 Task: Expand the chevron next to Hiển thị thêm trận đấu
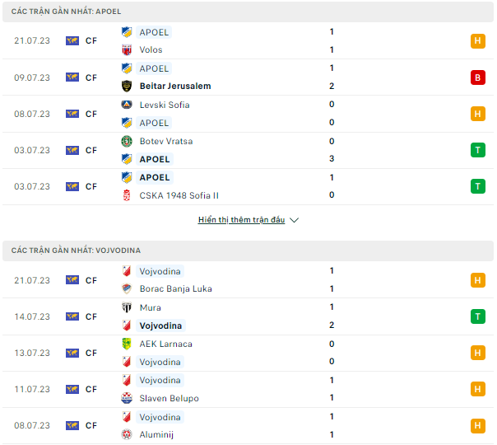294,220
